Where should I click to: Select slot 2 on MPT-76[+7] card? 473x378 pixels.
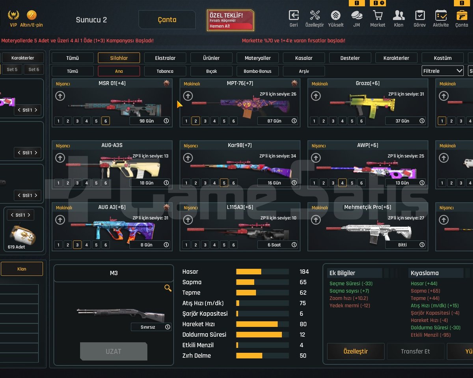[x=196, y=121]
